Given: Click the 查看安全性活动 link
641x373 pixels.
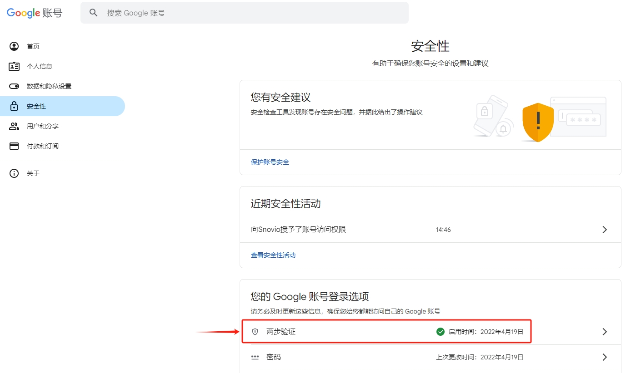Looking at the screenshot, I should 273,255.
